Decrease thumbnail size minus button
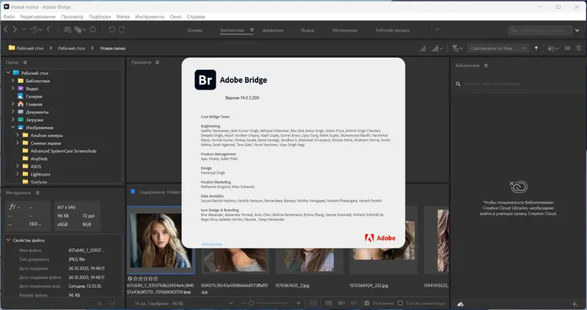 230,303
